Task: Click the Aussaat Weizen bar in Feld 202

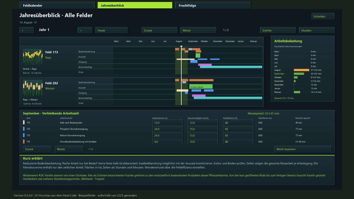Action: pyautogui.click(x=201, y=87)
